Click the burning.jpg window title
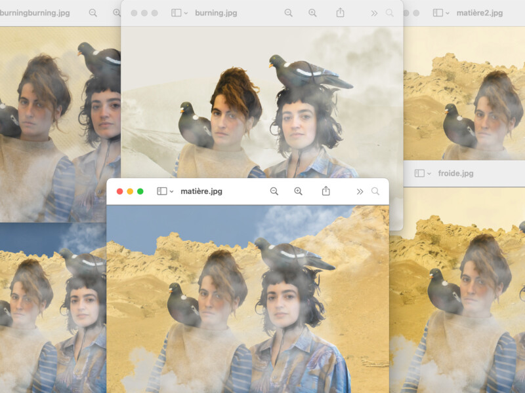525x393 pixels. point(216,13)
